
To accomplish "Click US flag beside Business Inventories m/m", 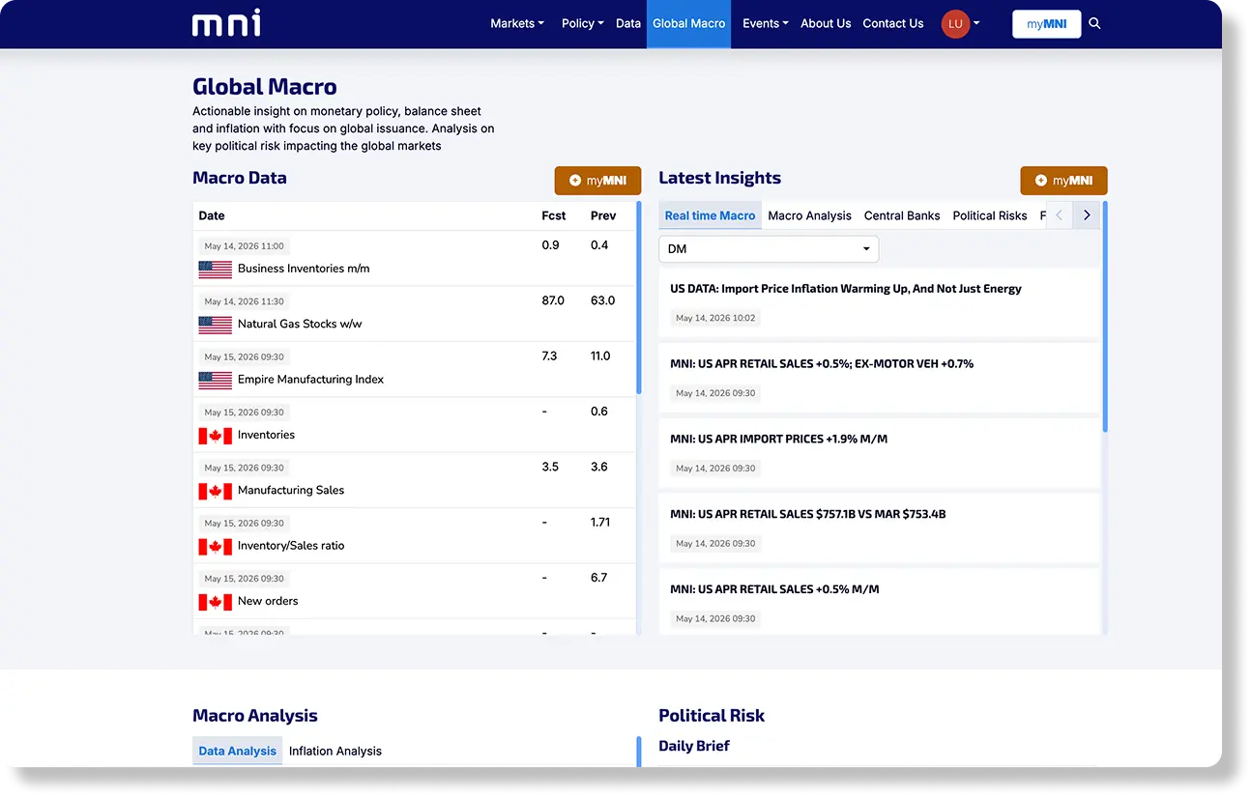I will [215, 270].
